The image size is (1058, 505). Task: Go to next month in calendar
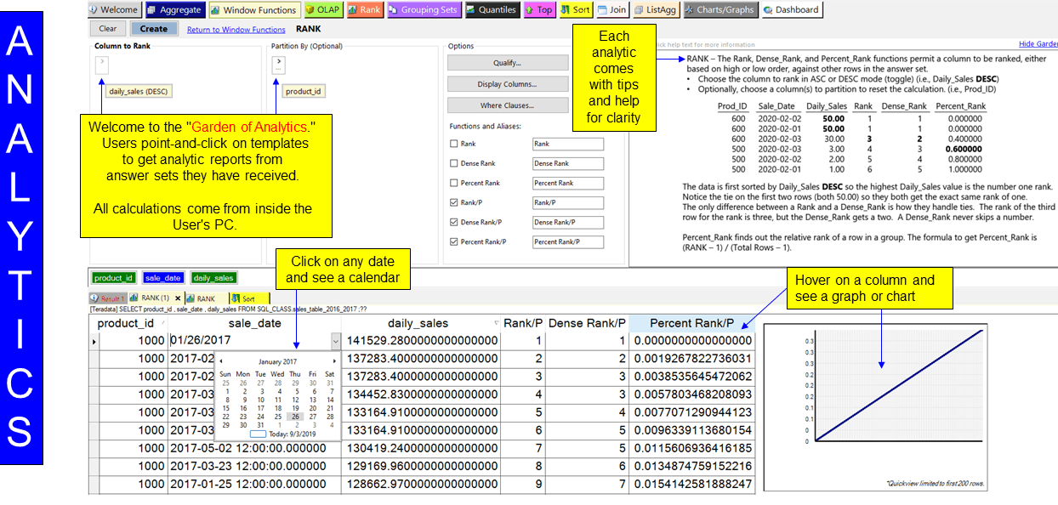pos(334,361)
